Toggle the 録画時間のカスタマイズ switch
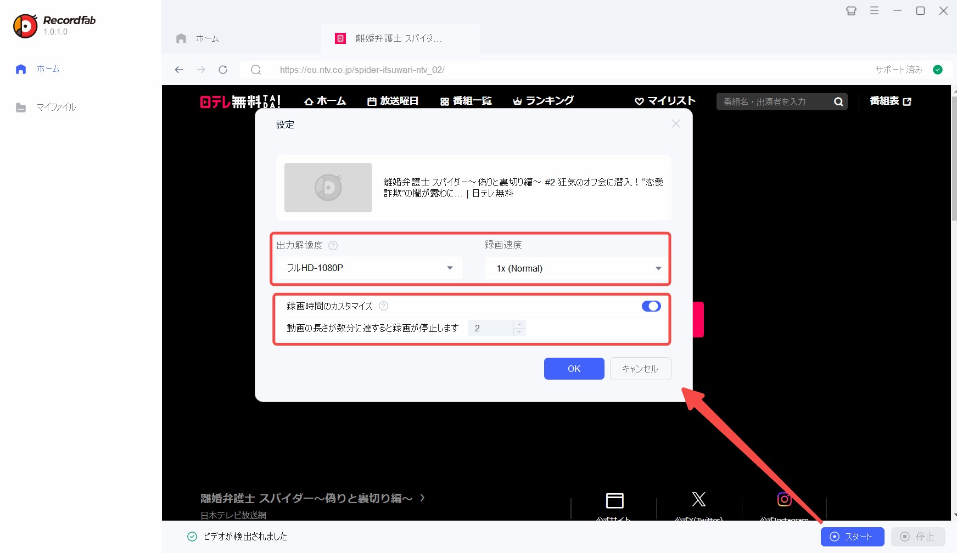Screen dimensions: 957x553 (651, 306)
